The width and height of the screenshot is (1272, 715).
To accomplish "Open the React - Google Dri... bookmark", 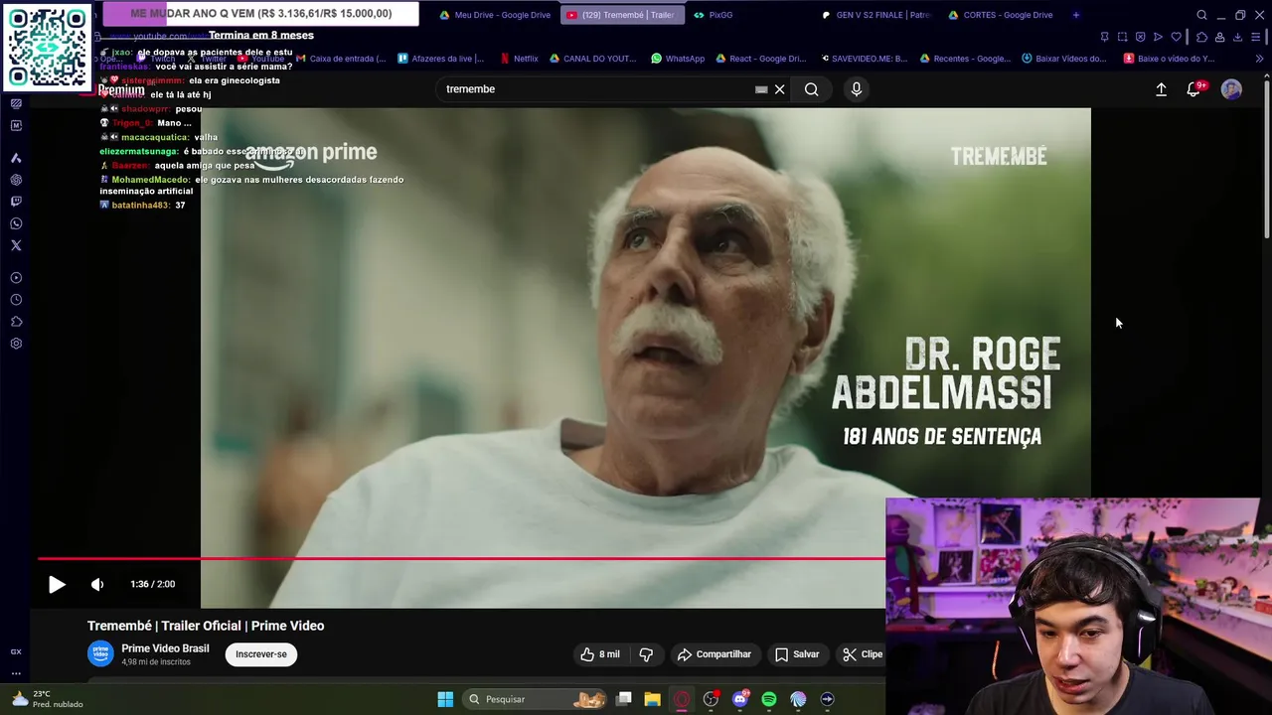I will (760, 59).
